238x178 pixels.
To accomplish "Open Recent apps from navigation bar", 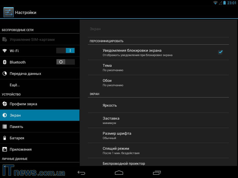I will point(156,173).
